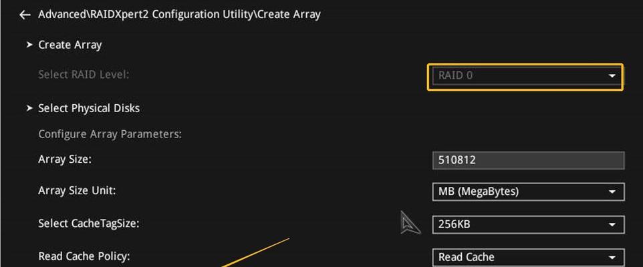The image size is (643, 267).
Task: Click the caret on the 256KB dropdown
Action: click(612, 224)
